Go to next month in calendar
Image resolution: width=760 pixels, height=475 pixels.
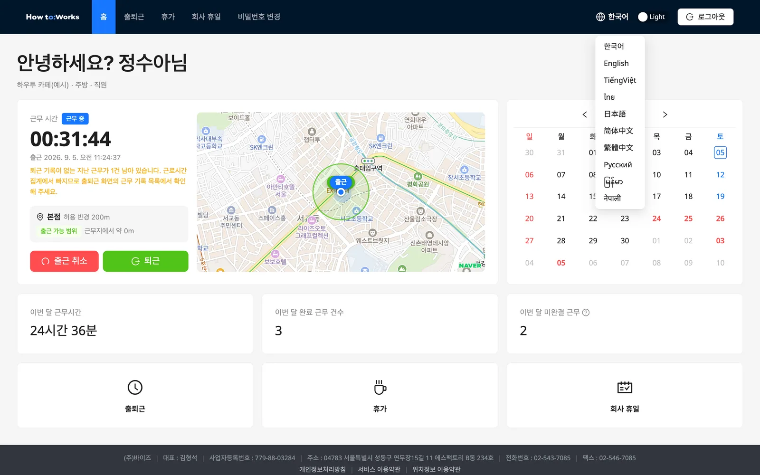[665, 114]
